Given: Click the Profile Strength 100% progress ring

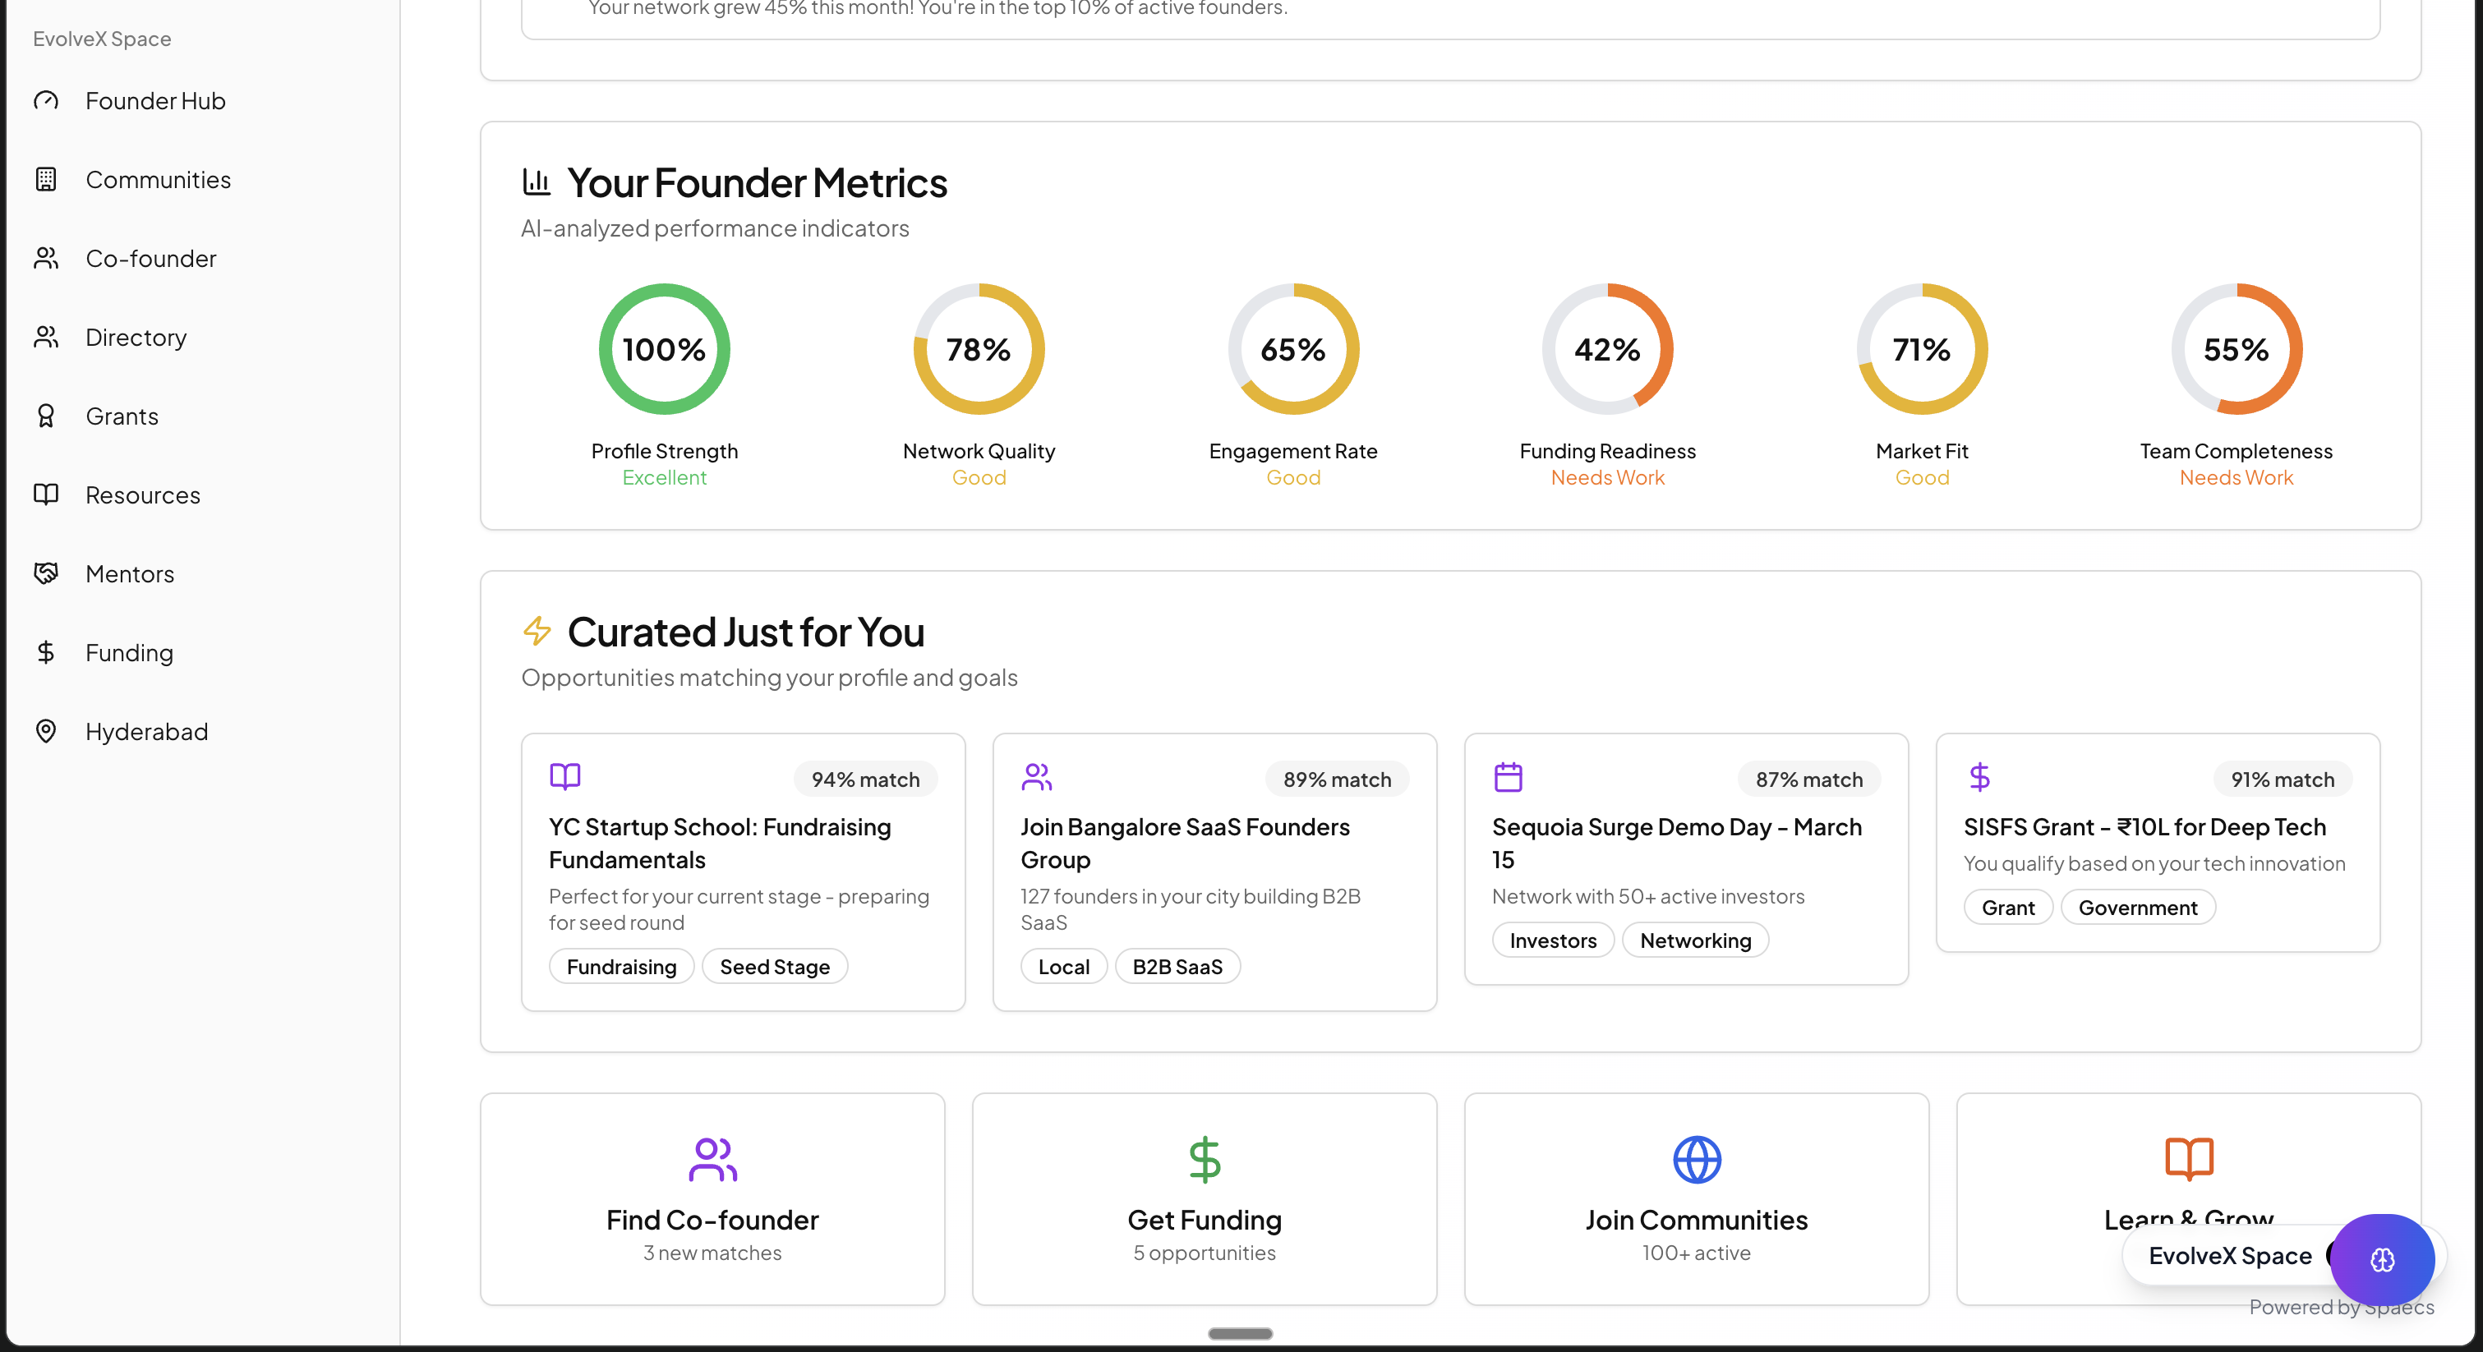Looking at the screenshot, I should (664, 349).
